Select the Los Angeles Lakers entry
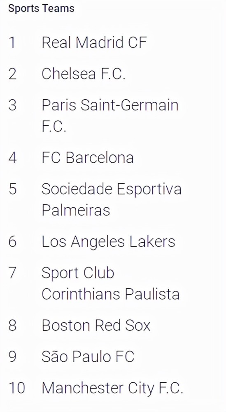Screen dimensions: 226x412 tap(108, 241)
